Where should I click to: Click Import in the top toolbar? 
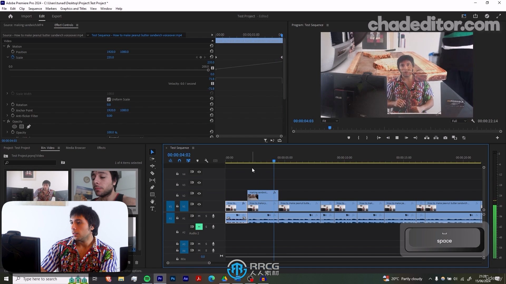(x=26, y=16)
